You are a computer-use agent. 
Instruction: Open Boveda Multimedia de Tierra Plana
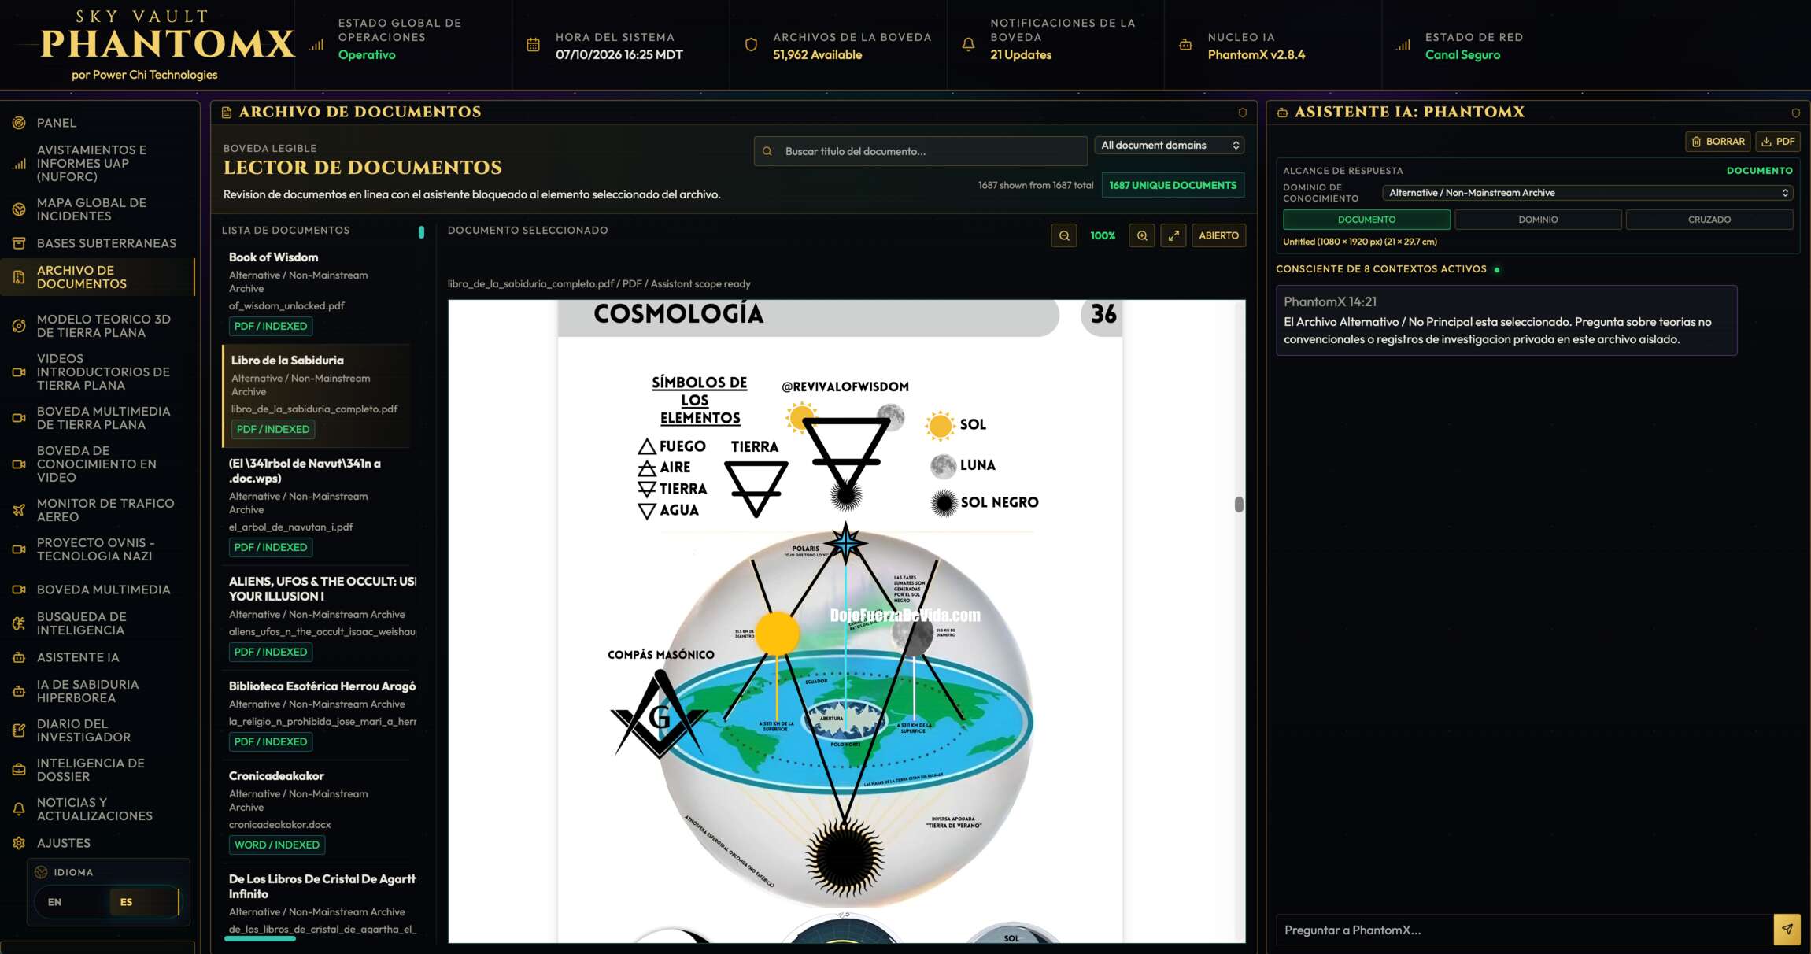point(98,418)
